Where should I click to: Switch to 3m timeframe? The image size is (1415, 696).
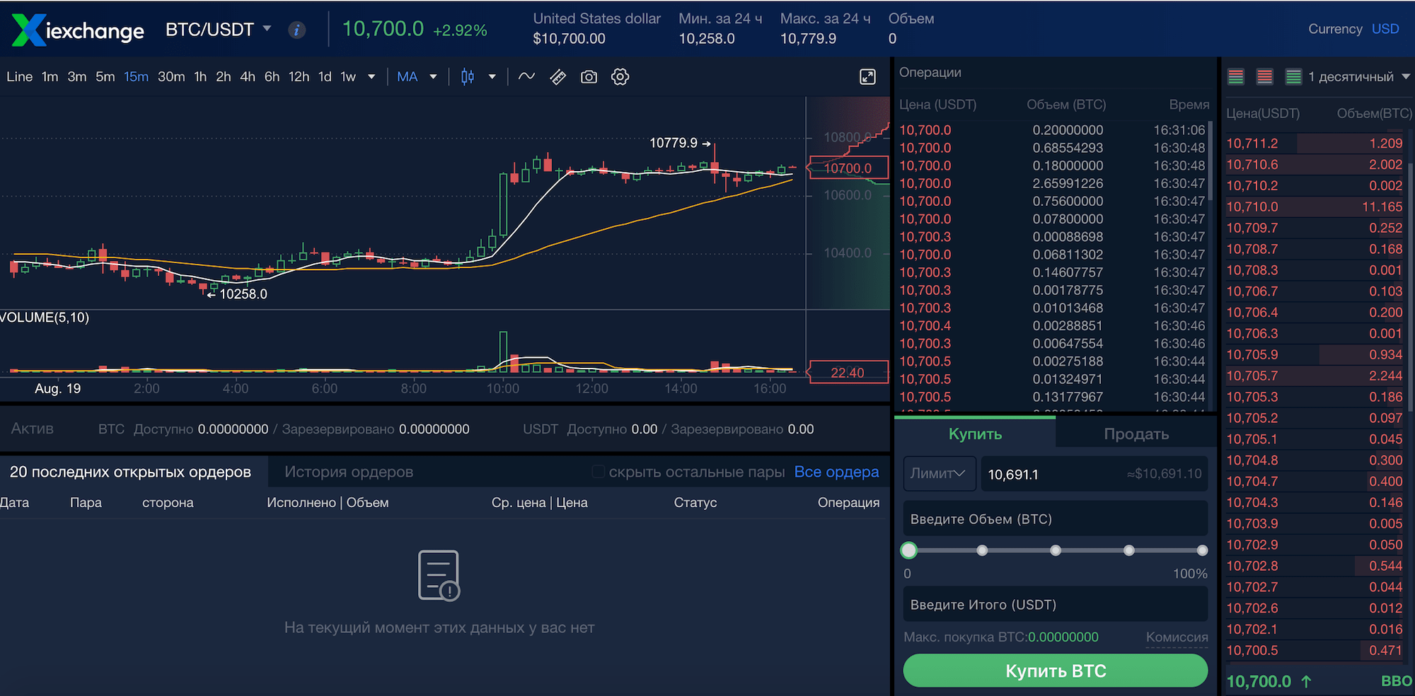(x=76, y=76)
